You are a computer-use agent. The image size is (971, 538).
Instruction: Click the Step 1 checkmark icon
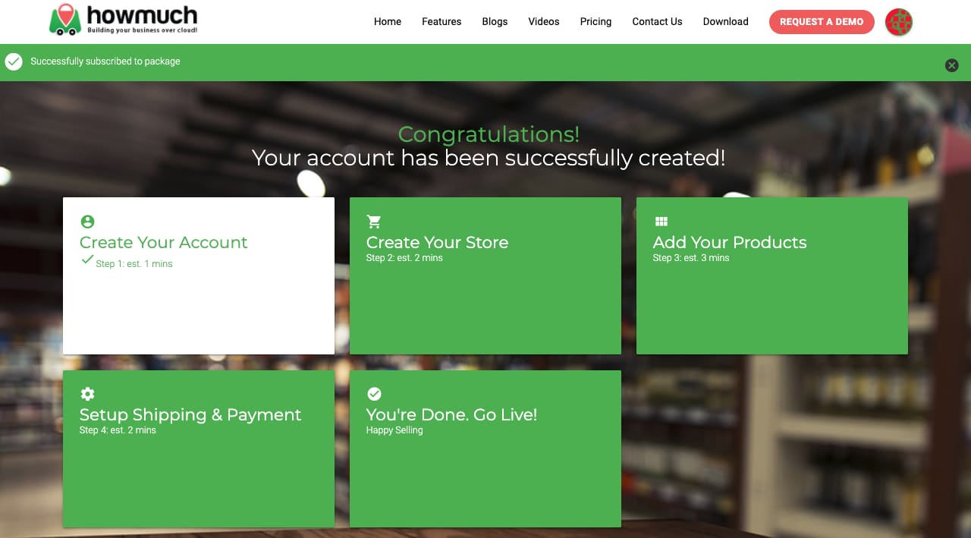coord(86,260)
